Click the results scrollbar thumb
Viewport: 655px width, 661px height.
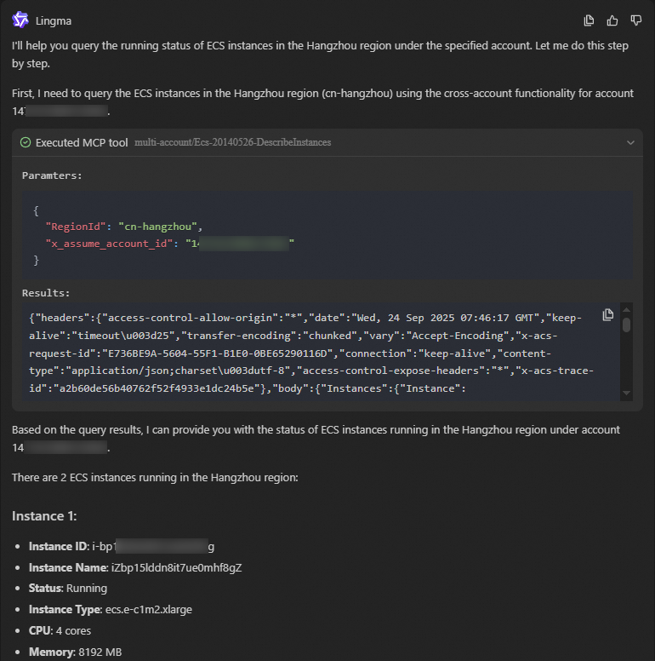click(x=627, y=325)
